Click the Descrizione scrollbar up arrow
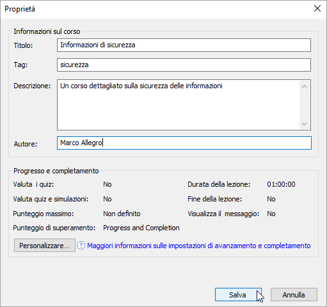The image size is (327, 307). [305, 86]
